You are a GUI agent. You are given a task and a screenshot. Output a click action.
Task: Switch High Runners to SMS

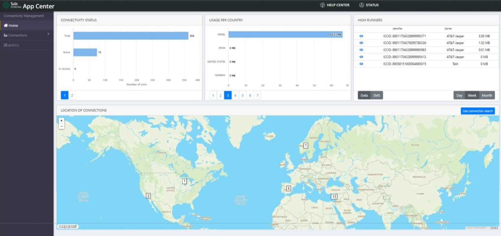click(x=376, y=95)
